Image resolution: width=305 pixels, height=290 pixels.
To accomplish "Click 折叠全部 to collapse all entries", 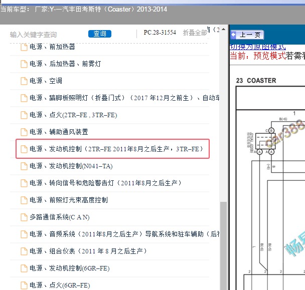I will 195,33.
